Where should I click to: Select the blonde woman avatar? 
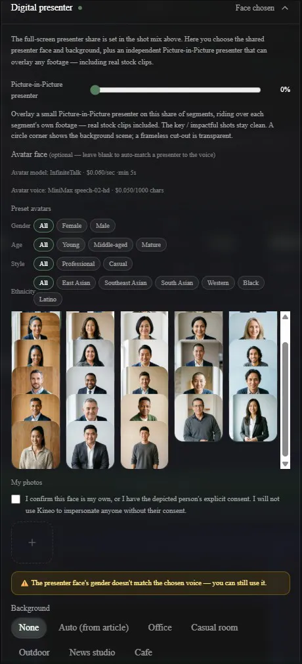(x=253, y=326)
